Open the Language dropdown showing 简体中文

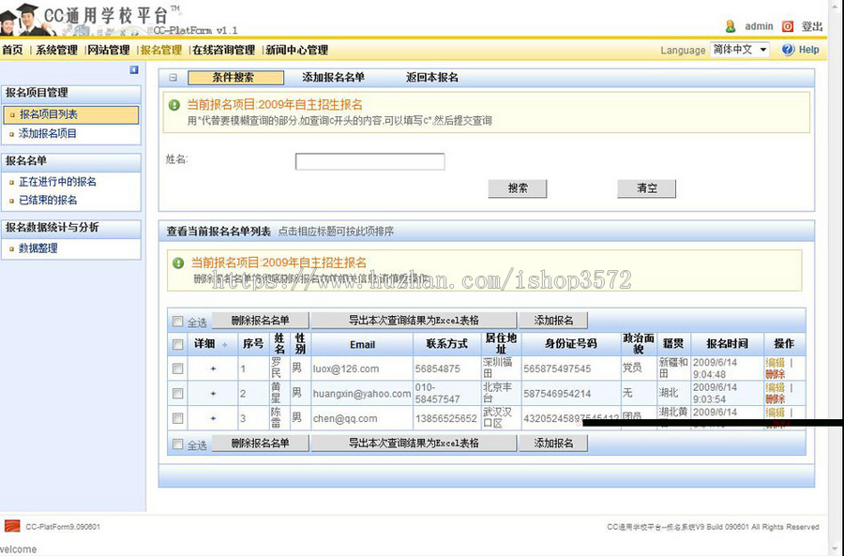click(x=740, y=49)
